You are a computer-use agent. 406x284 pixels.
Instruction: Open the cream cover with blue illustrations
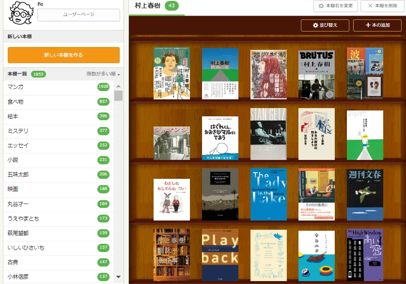(268, 255)
